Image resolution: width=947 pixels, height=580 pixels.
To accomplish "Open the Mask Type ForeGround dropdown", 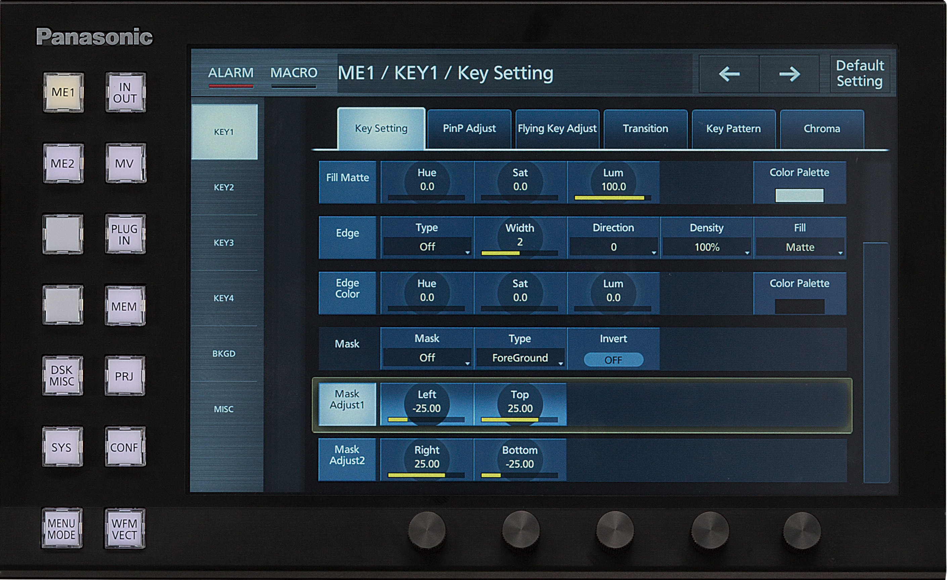I will (x=521, y=357).
